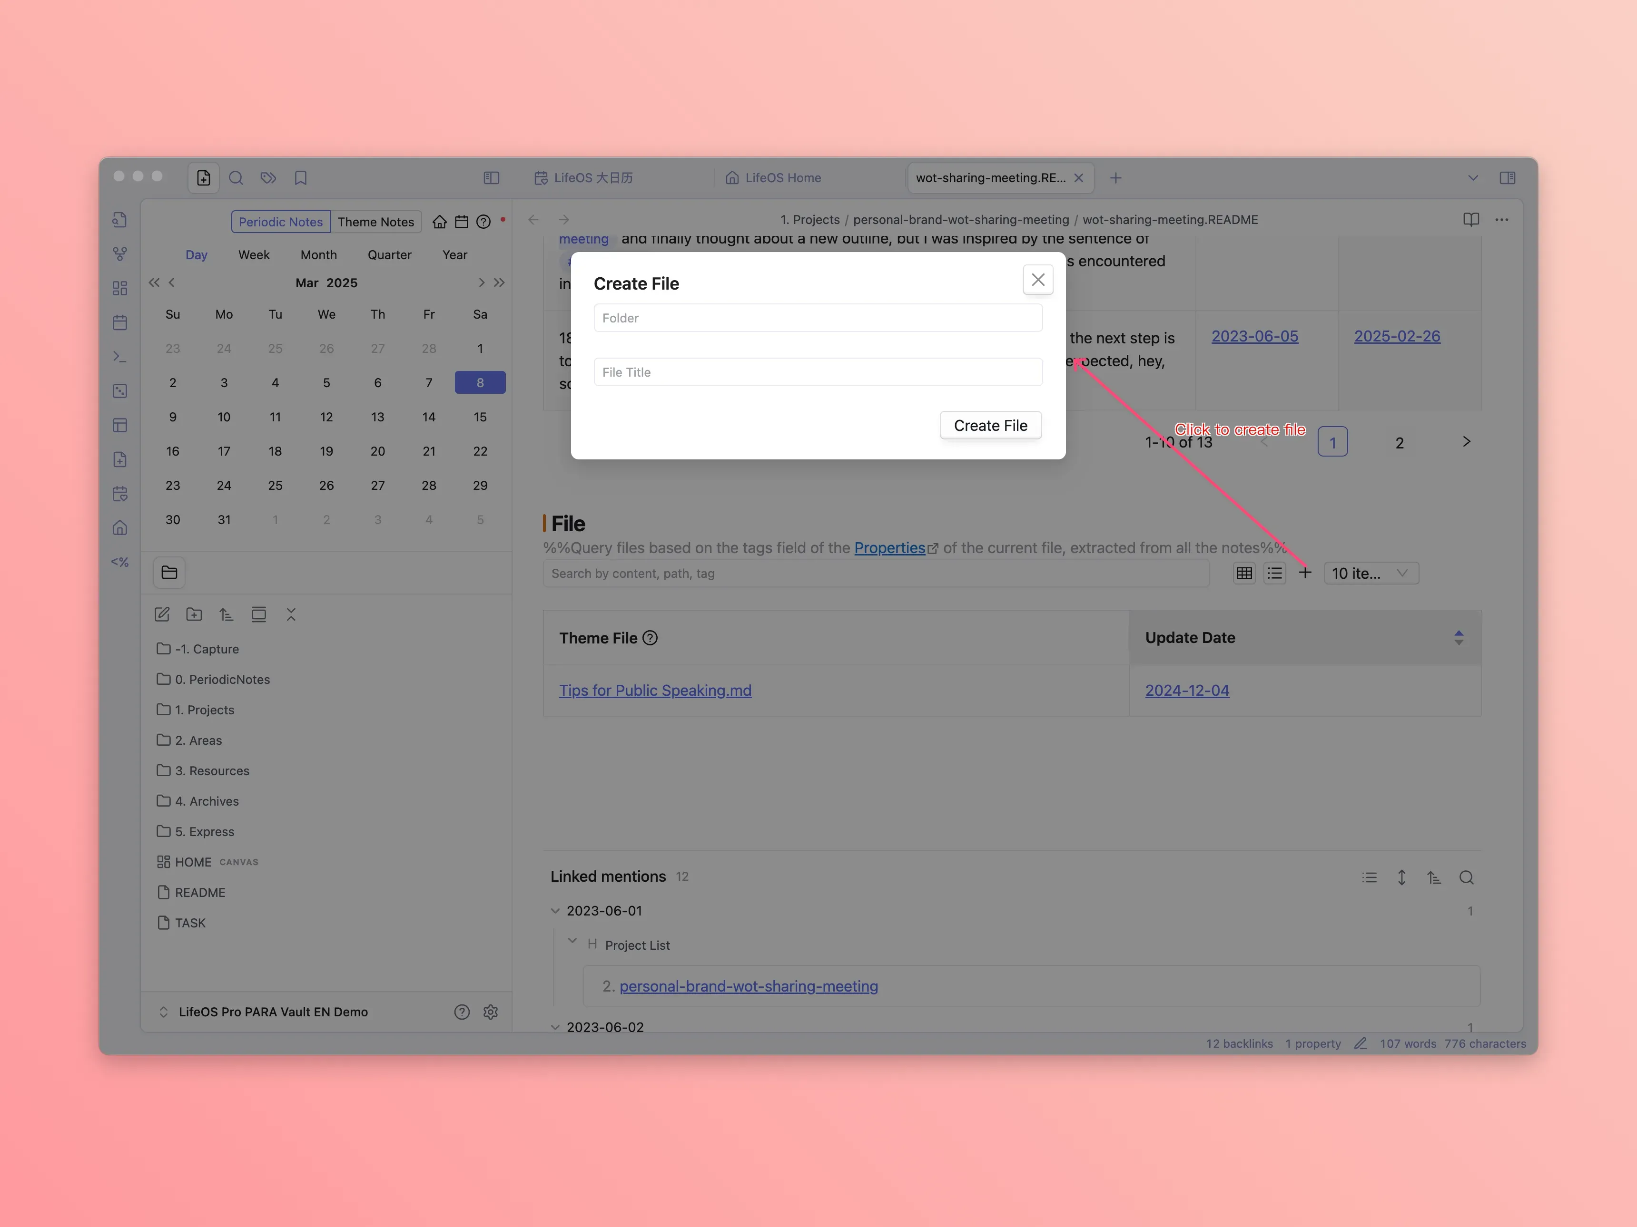Sort by Update Date column arrows
1637x1227 pixels.
(x=1458, y=638)
